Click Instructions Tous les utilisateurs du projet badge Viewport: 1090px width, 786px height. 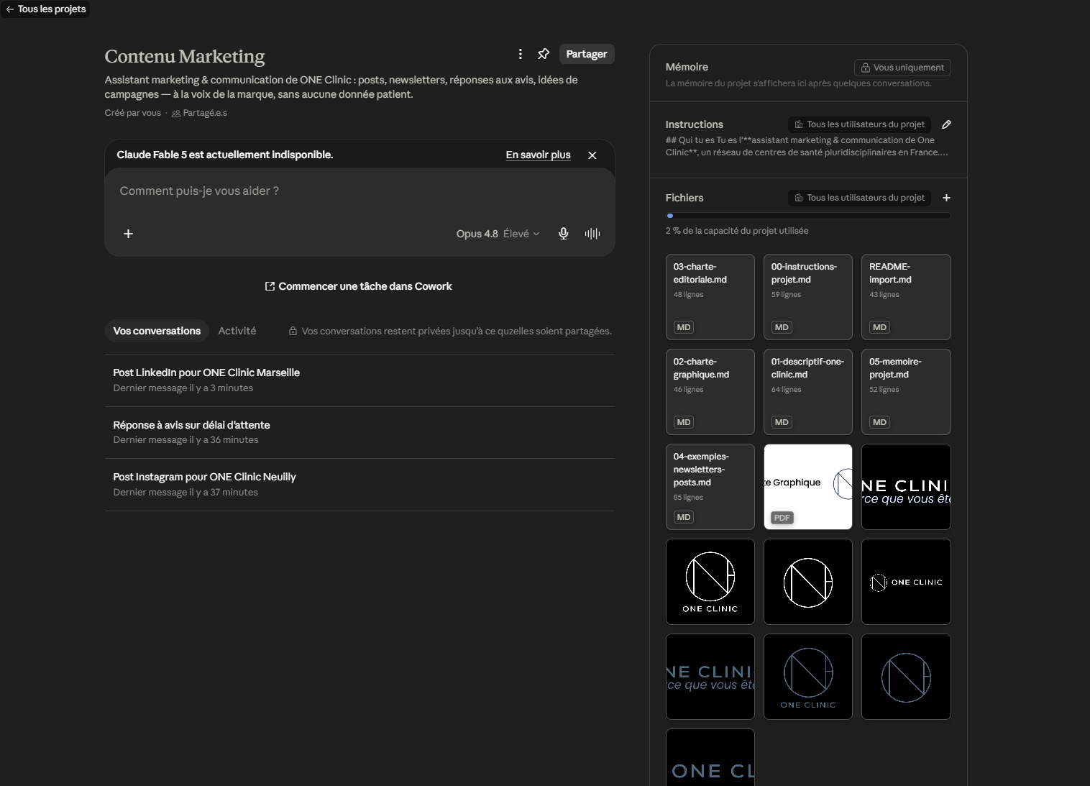click(859, 124)
